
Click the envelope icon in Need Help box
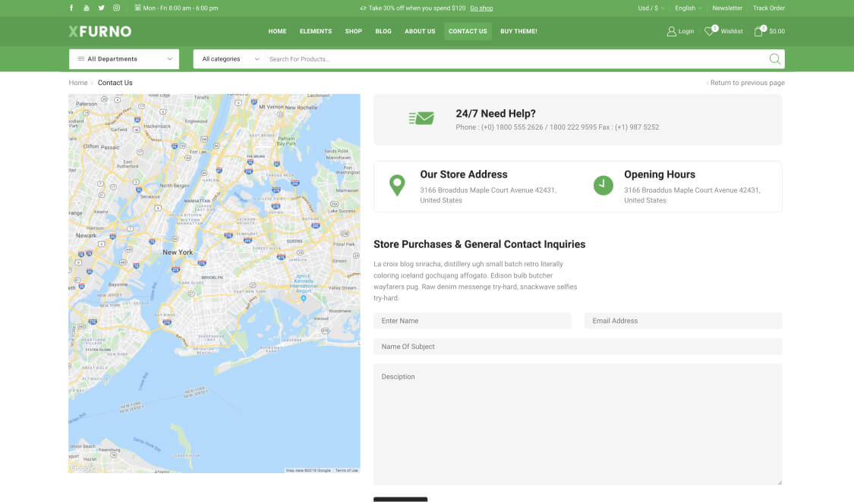(x=421, y=118)
